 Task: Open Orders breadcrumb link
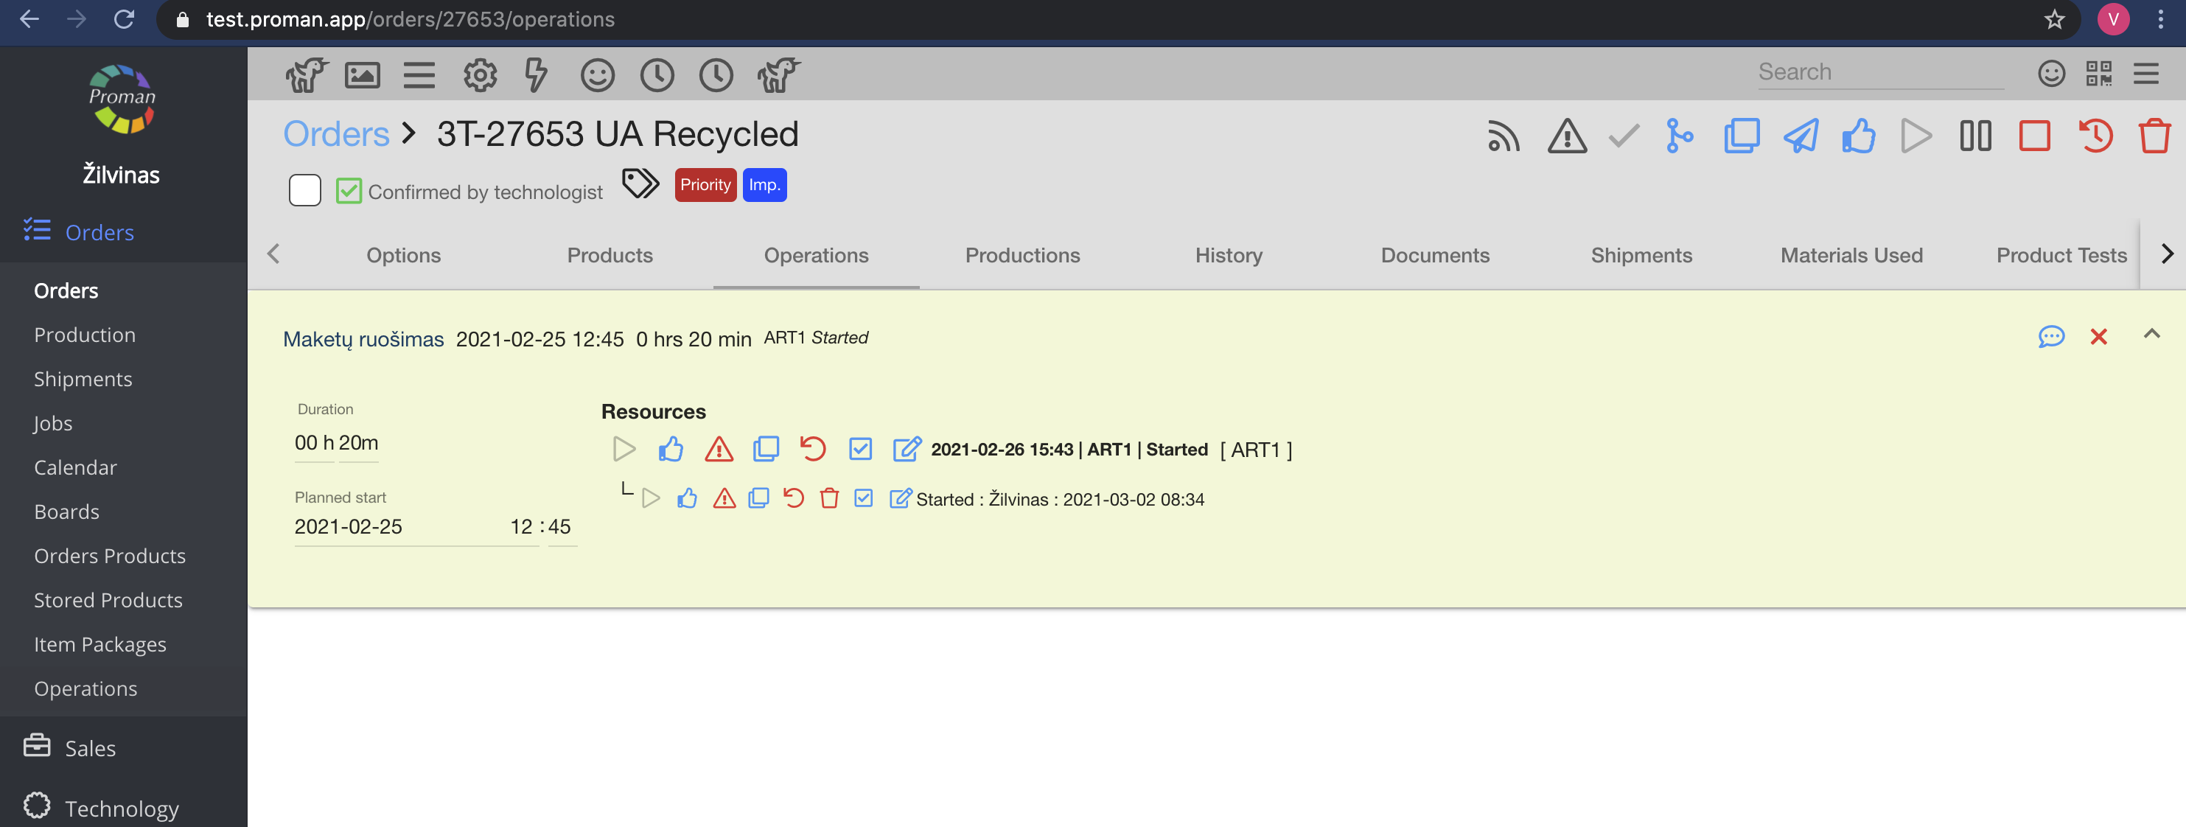[x=336, y=134]
